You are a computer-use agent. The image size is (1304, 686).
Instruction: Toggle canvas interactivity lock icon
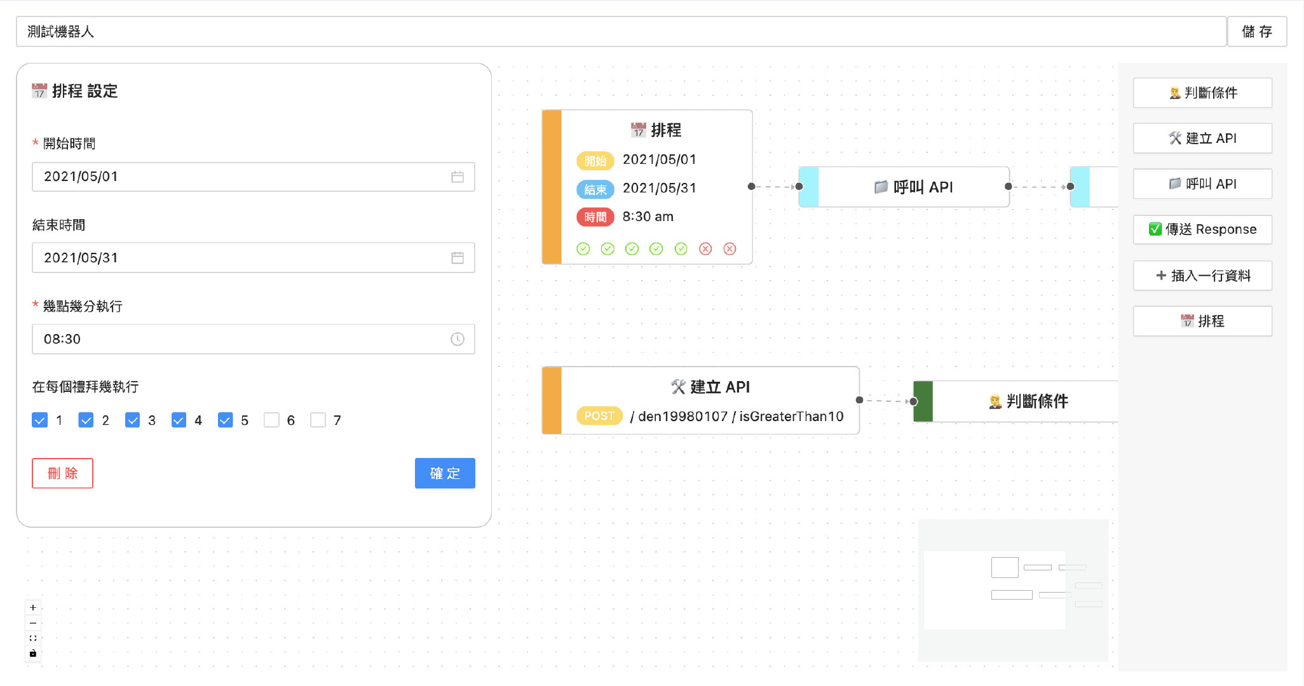click(x=33, y=654)
